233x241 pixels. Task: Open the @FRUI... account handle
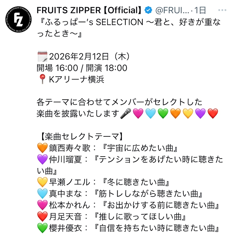(172, 10)
